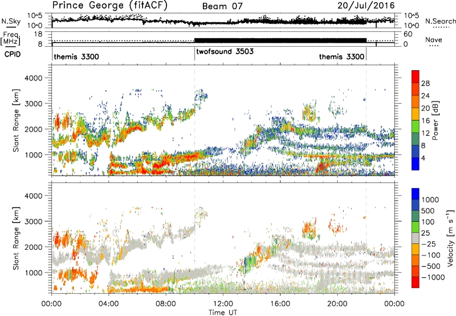
Task: Click the '60' tick on the Nave axis
Action: tap(408, 34)
